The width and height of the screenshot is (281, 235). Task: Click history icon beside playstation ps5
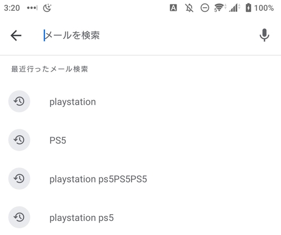click(19, 218)
